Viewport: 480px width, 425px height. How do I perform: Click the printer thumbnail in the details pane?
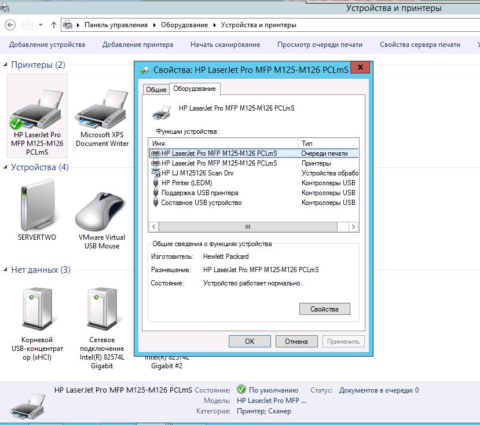coord(28,406)
